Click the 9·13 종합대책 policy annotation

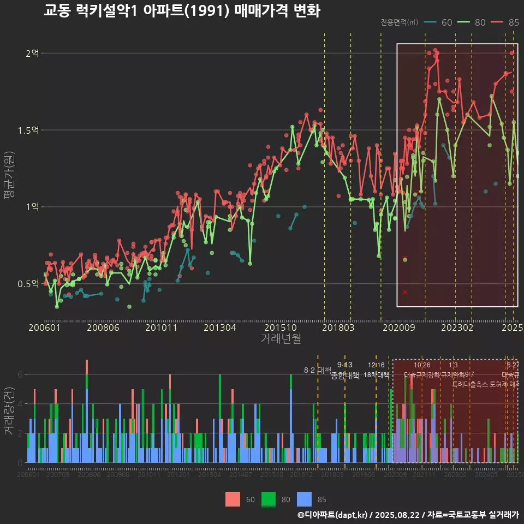tap(345, 370)
